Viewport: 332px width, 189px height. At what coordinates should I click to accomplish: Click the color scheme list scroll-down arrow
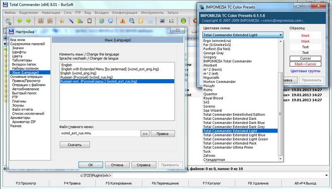pos(281,159)
